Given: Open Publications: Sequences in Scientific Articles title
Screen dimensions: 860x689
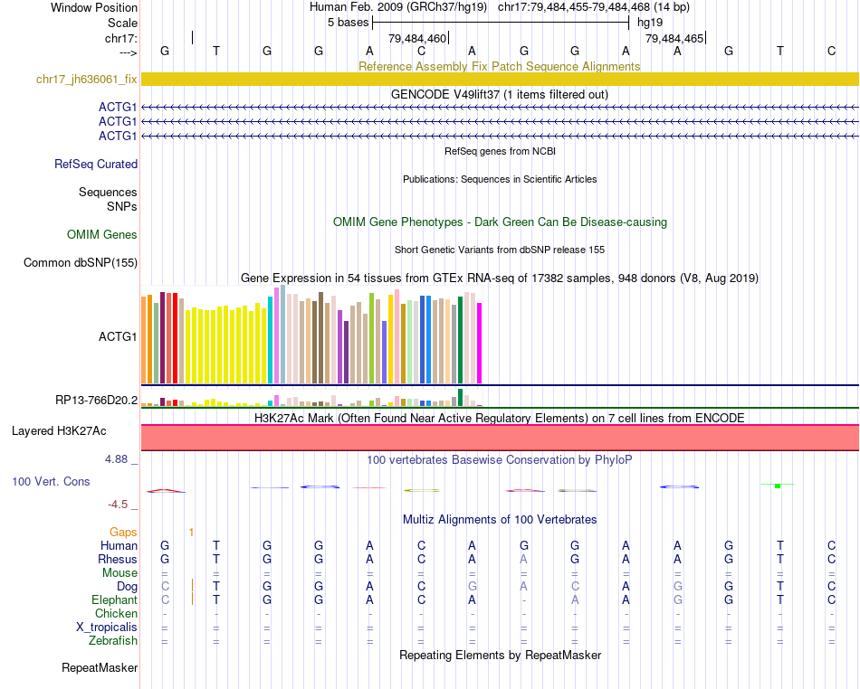Looking at the screenshot, I should click(x=500, y=179).
